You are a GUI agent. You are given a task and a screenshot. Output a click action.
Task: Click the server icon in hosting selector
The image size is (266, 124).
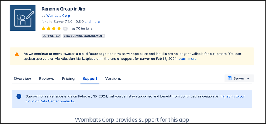[x=230, y=78]
